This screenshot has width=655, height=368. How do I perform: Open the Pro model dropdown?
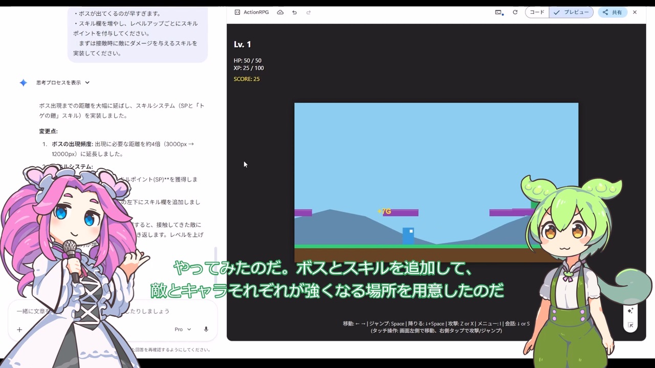(183, 329)
